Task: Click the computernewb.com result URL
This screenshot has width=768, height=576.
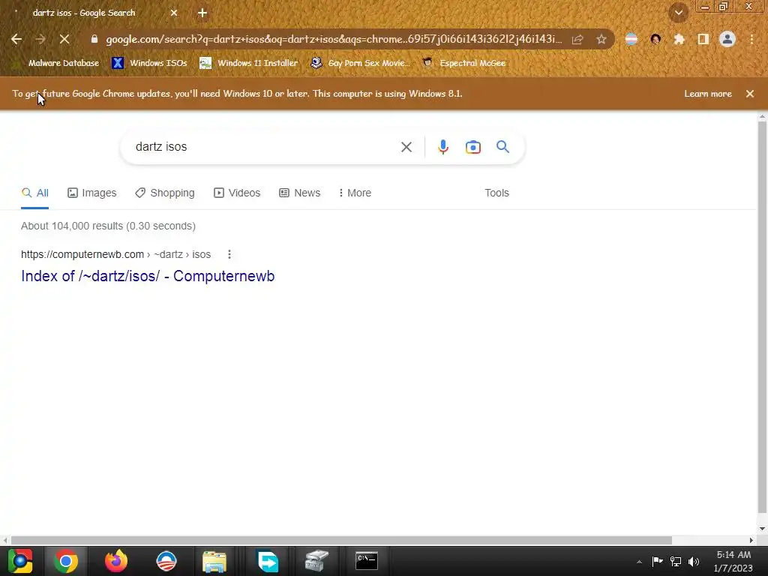Action: pos(115,254)
